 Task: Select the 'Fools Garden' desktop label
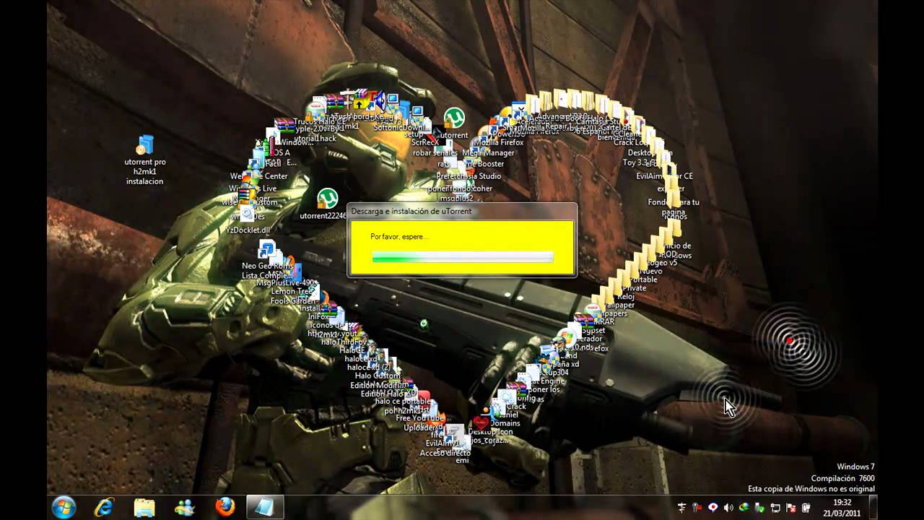click(x=294, y=301)
